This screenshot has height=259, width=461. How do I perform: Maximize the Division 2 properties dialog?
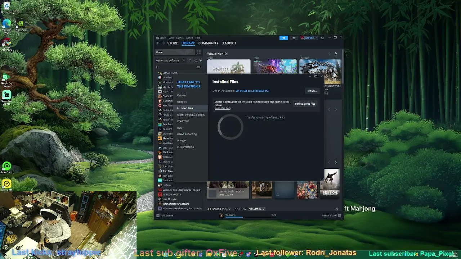click(x=316, y=76)
